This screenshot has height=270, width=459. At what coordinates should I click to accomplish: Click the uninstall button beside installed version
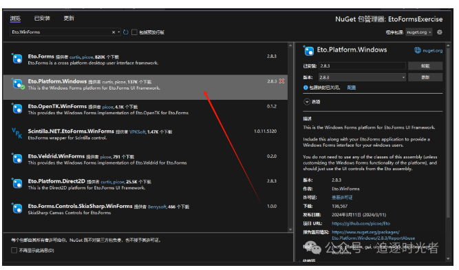click(425, 66)
